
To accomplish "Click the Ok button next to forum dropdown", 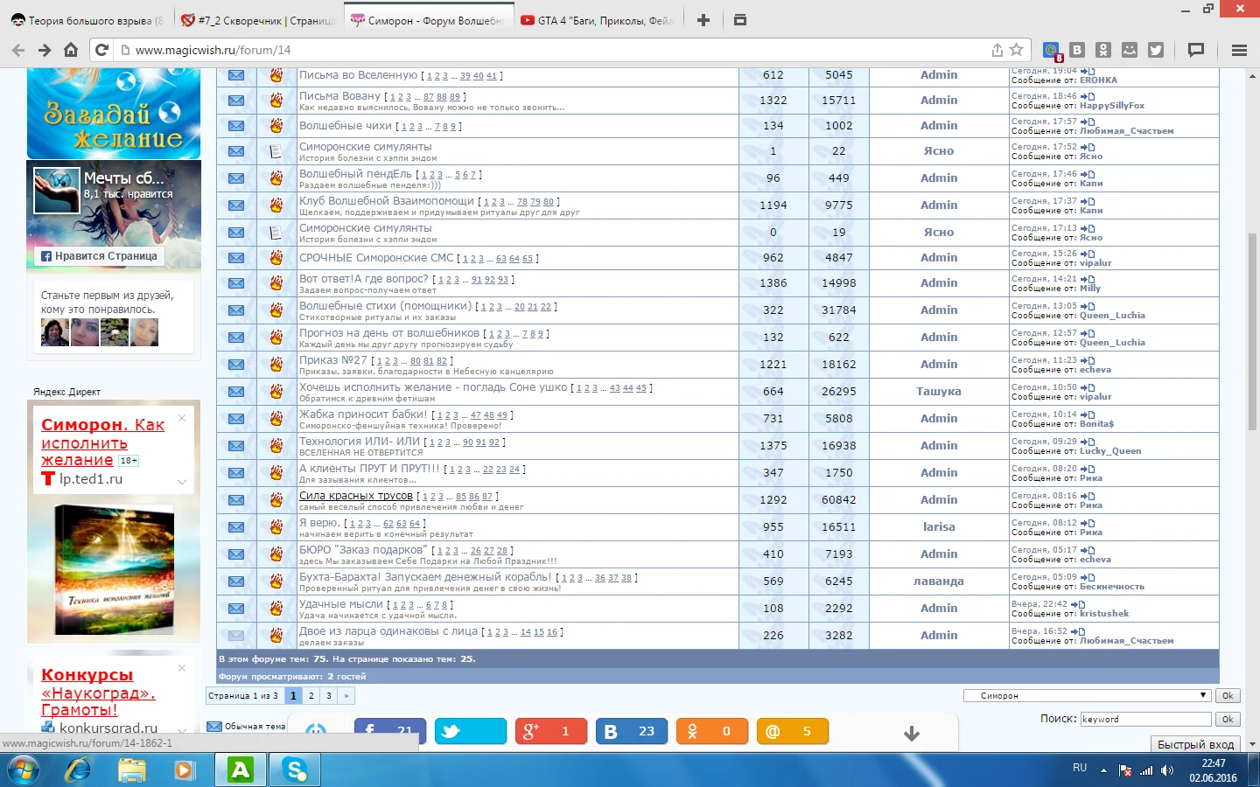I will [1228, 696].
